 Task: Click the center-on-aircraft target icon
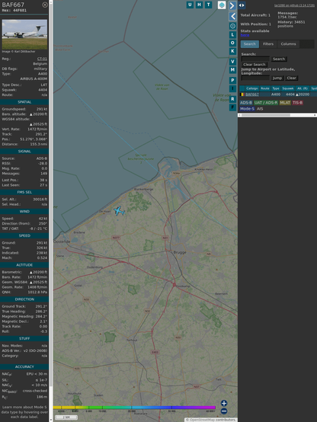coord(232,26)
